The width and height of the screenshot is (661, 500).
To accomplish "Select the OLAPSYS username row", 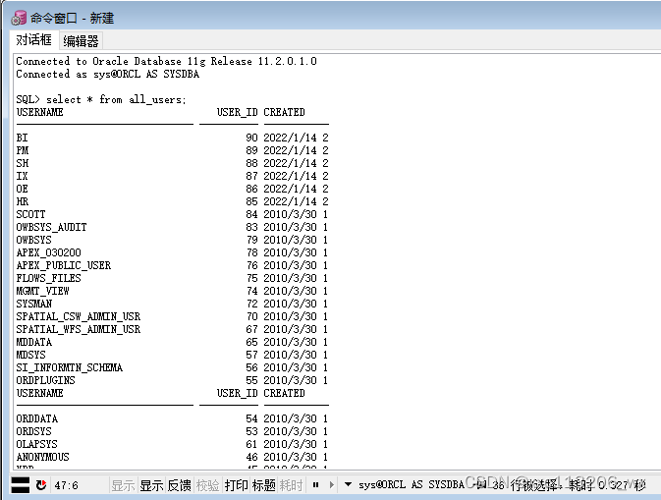I will (36, 444).
